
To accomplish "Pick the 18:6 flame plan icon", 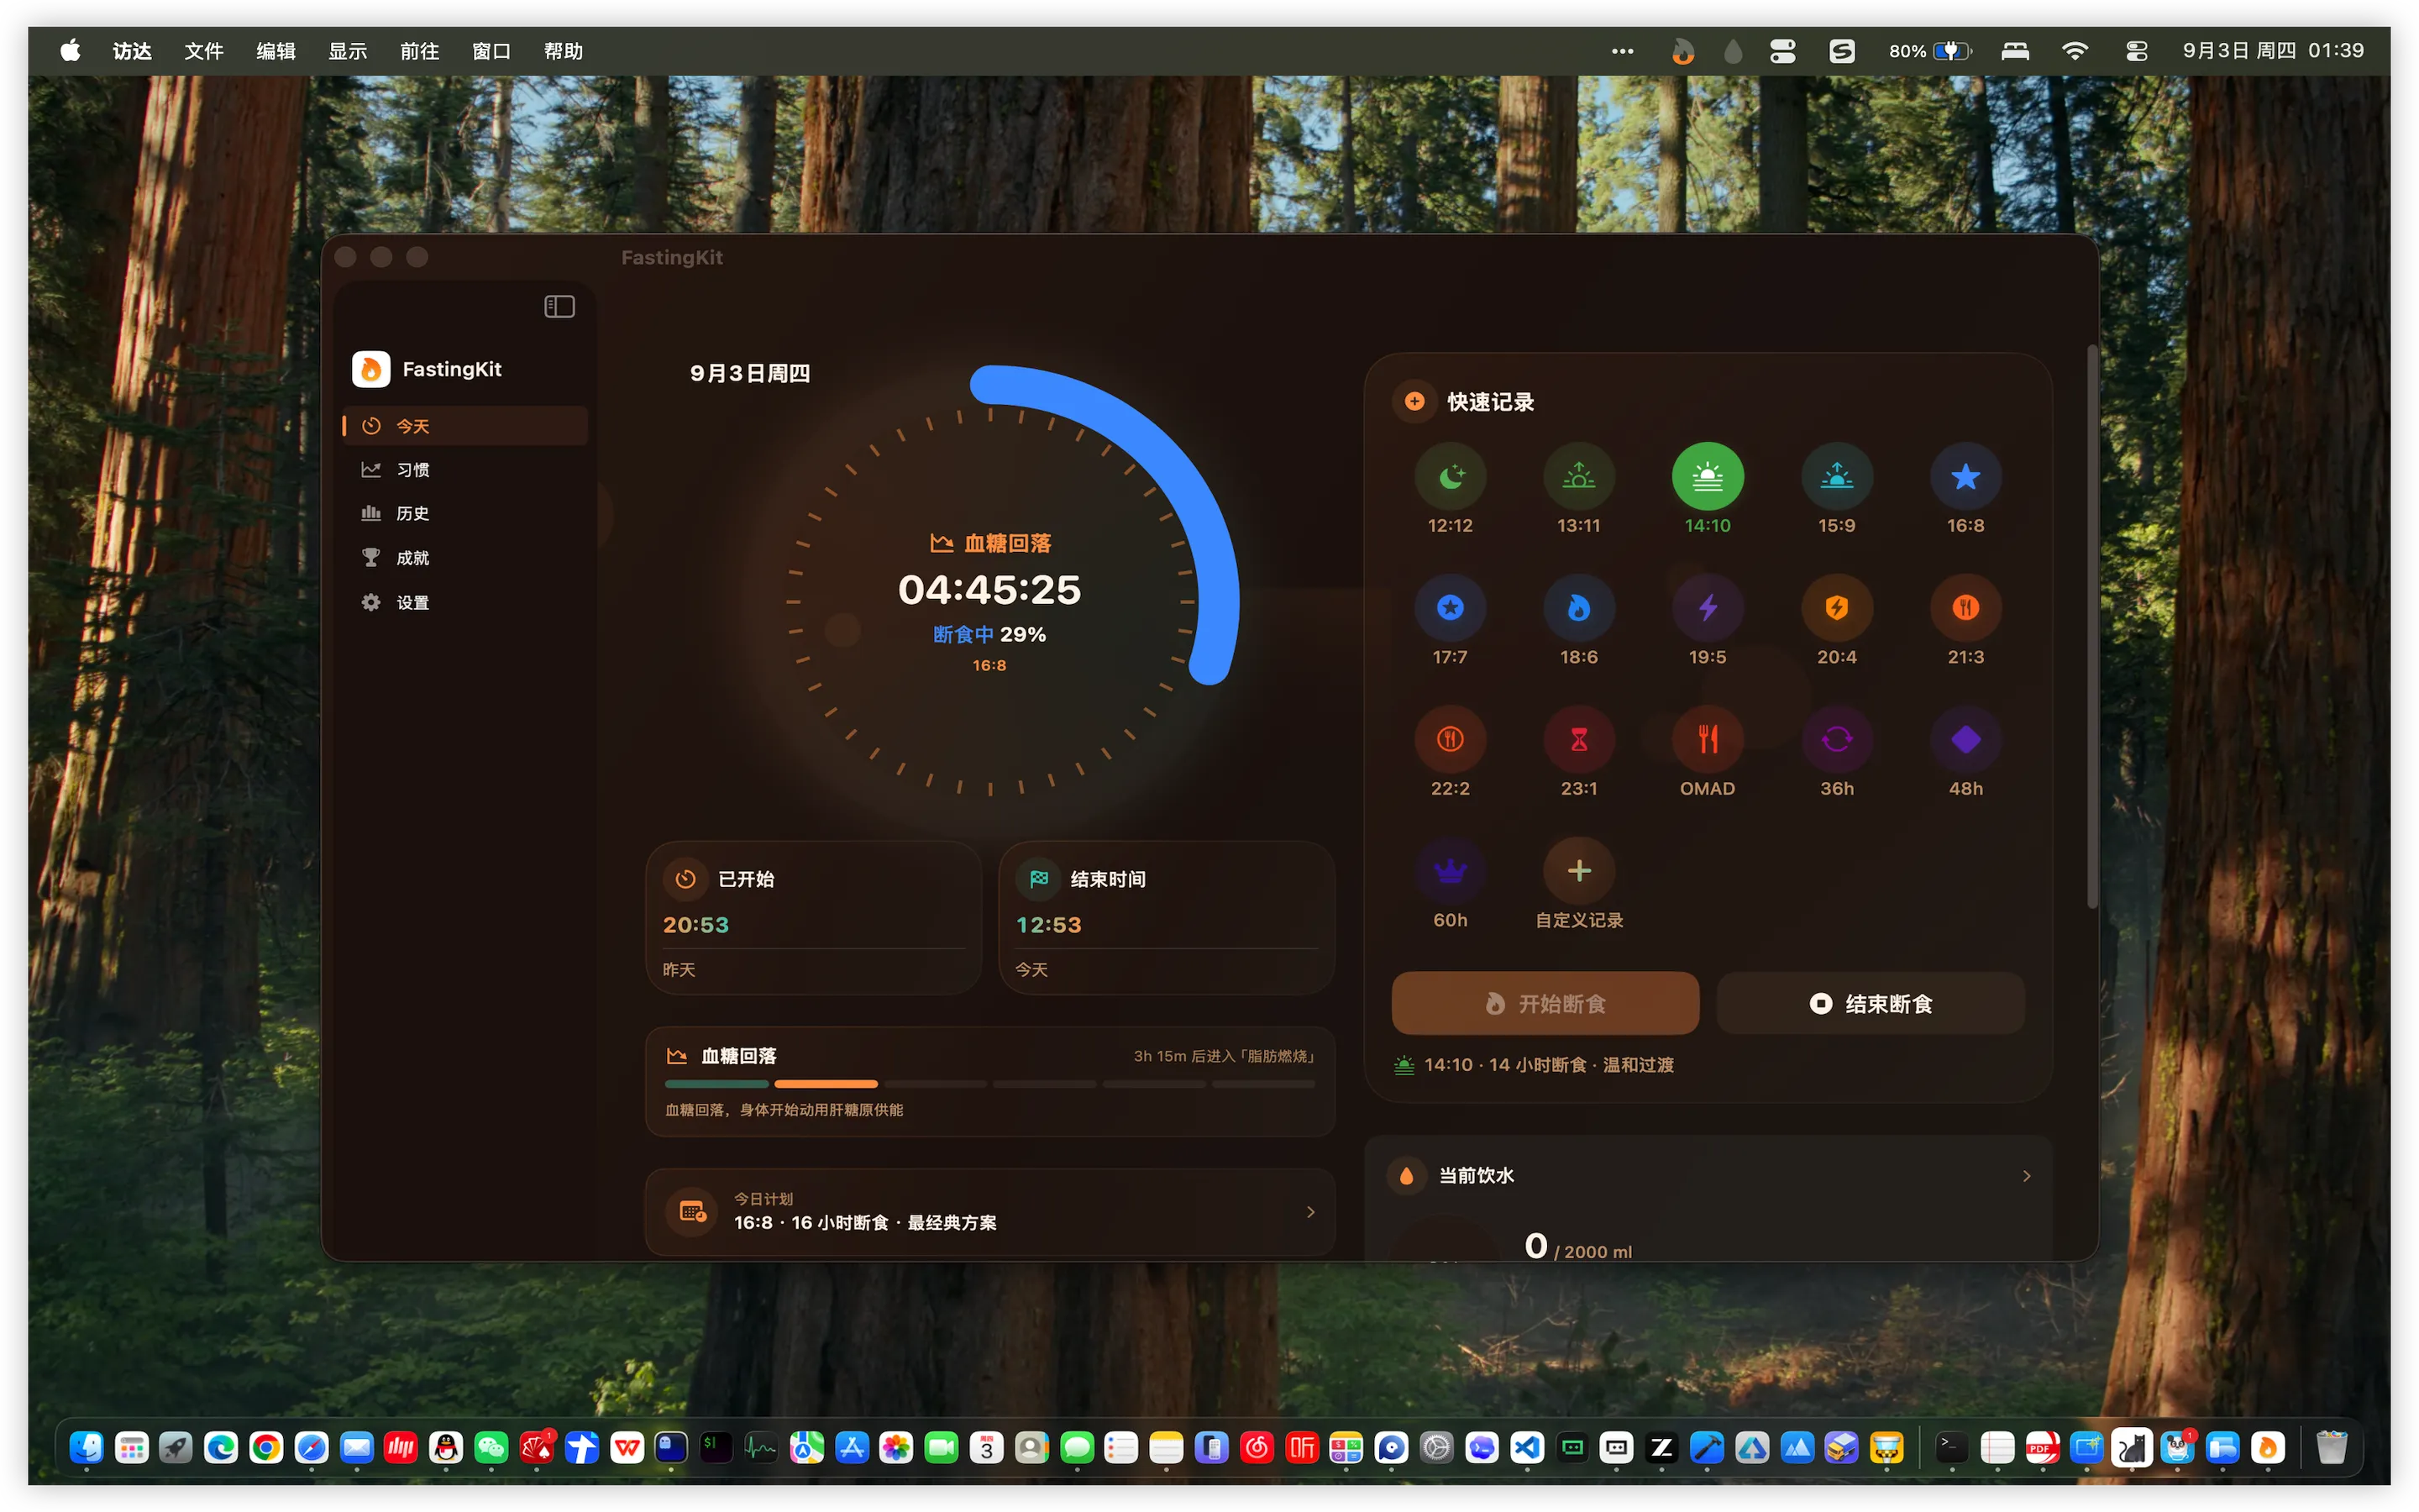I will pyautogui.click(x=1578, y=608).
